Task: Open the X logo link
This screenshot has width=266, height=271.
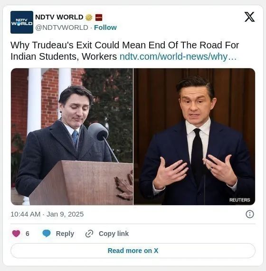Action: click(249, 17)
